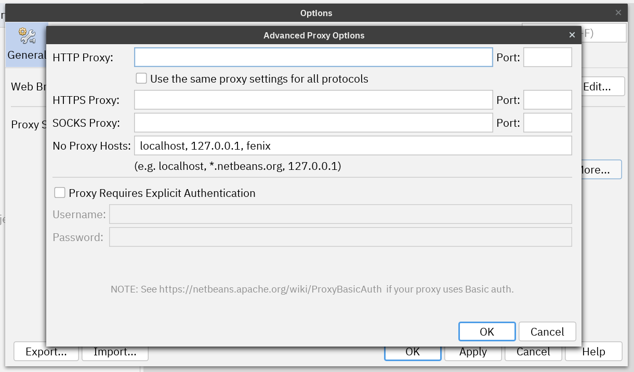Viewport: 634px width, 372px height.
Task: Cancel the Advanced Proxy Options dialog
Action: [x=547, y=331]
